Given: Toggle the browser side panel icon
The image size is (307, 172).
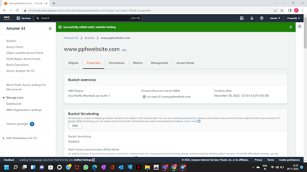Looking at the screenshot, I should 290,11.
